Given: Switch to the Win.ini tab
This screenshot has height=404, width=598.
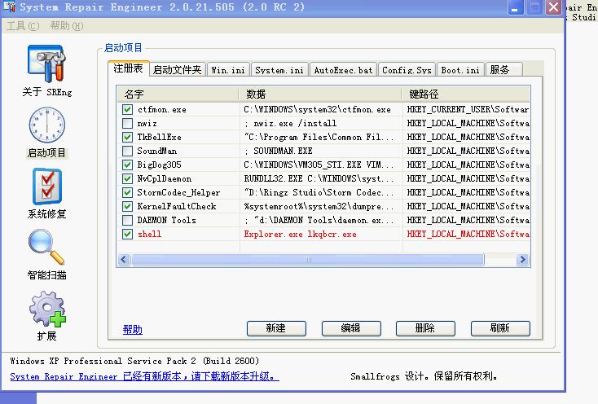Looking at the screenshot, I should click(x=228, y=70).
